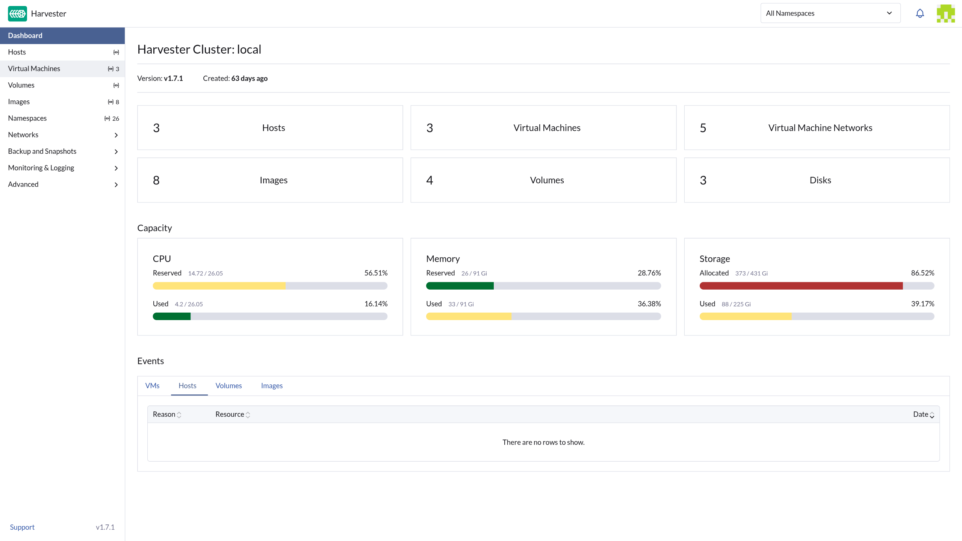Expand Backup and Snapshots section
This screenshot has height=541, width=962.
coord(62,151)
